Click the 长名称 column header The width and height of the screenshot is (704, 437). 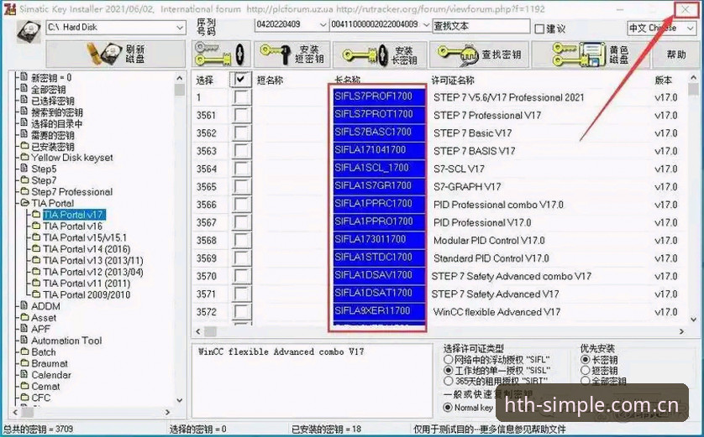click(347, 81)
